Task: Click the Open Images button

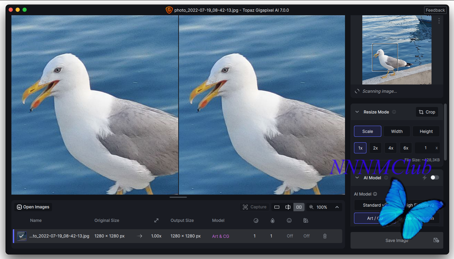Action: tap(33, 207)
